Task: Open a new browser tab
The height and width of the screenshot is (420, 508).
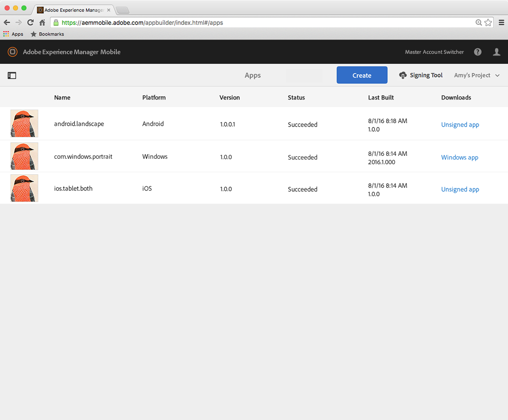Action: coord(122,10)
